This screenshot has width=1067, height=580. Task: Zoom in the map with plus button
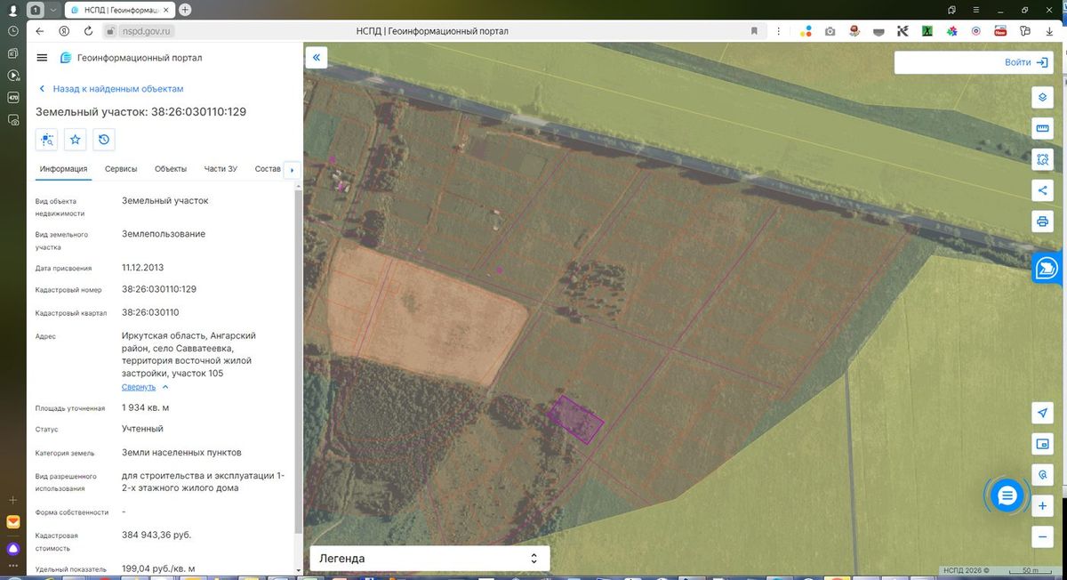click(1043, 506)
